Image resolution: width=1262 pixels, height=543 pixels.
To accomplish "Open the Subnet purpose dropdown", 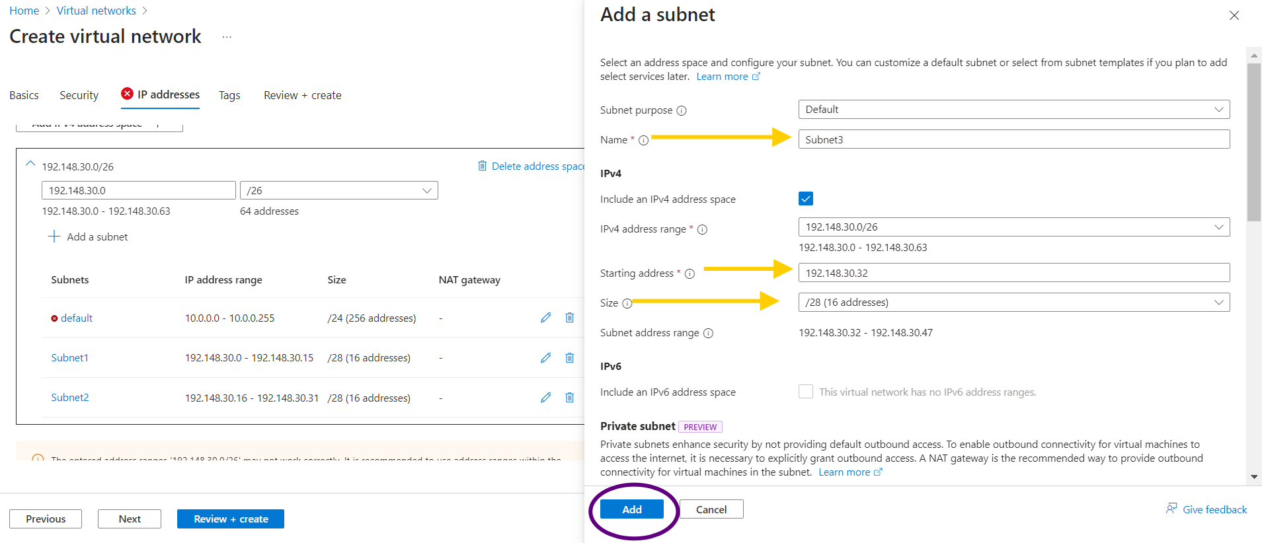I will click(x=1013, y=110).
